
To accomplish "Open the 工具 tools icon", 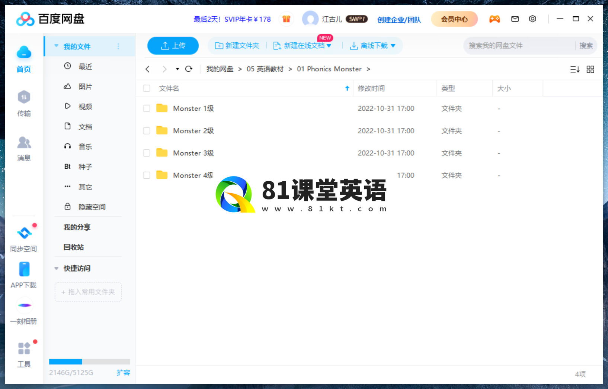I will pyautogui.click(x=24, y=349).
